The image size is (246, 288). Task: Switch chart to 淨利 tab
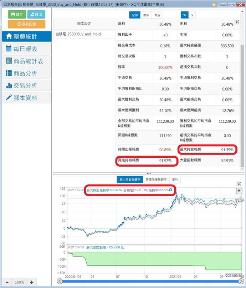tap(175, 179)
